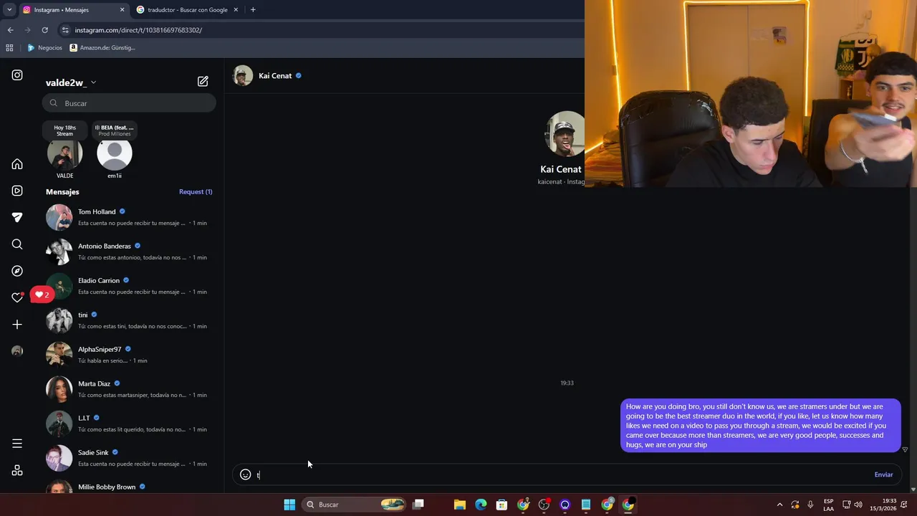Reload the current page
This screenshot has height=516, width=917.
coord(44,30)
